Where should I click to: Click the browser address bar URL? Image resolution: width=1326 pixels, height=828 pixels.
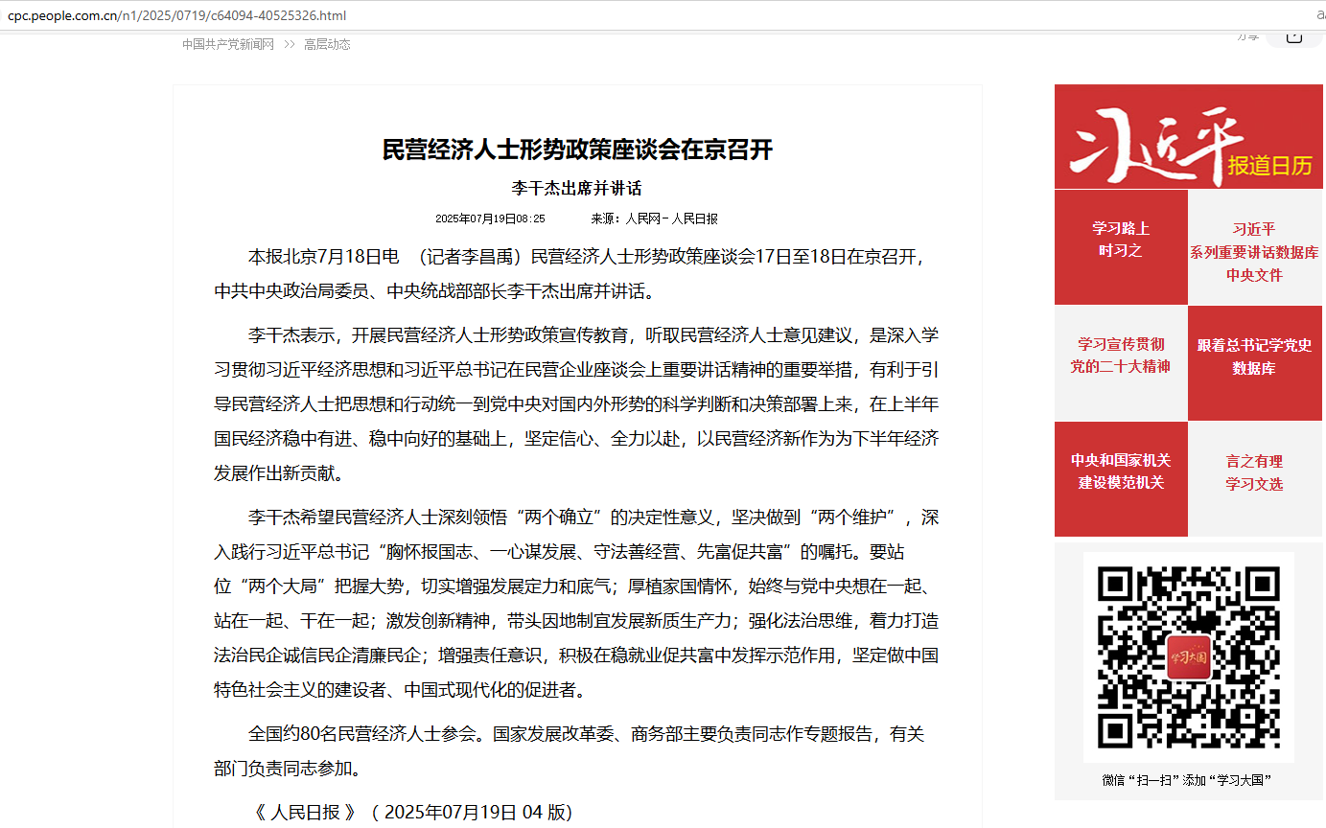[177, 15]
